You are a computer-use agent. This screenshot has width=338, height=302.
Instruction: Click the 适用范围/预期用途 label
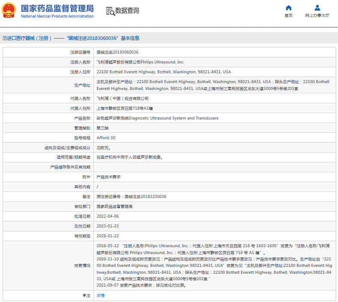click(x=73, y=157)
